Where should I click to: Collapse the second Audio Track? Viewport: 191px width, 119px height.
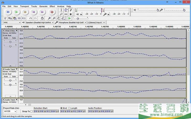(x=10, y=96)
